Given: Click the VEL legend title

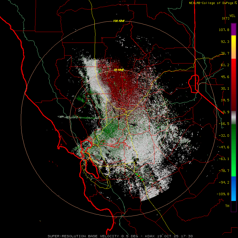Looking at the screenshot, I should (x=232, y=16).
